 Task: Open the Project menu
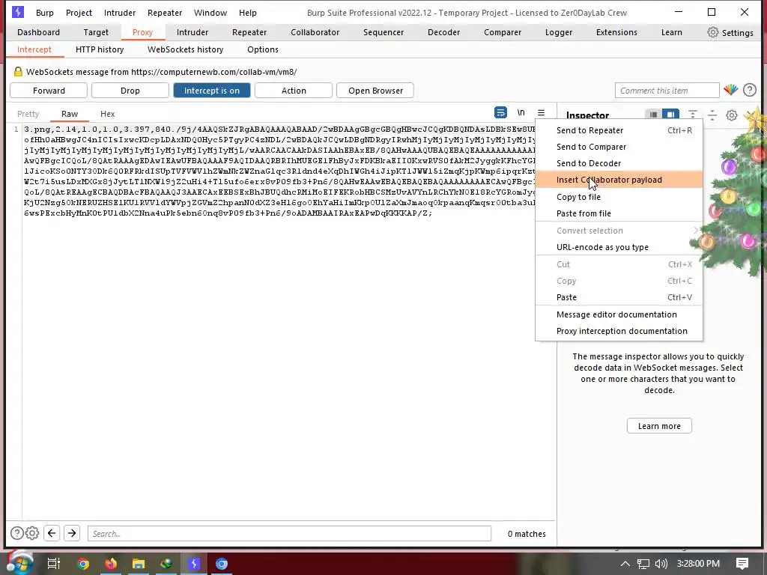pos(79,13)
